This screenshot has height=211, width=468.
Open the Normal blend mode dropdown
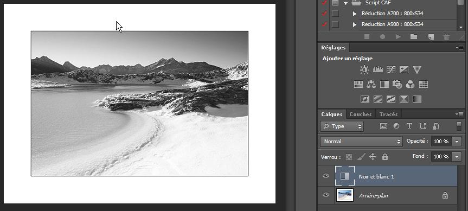(x=362, y=142)
